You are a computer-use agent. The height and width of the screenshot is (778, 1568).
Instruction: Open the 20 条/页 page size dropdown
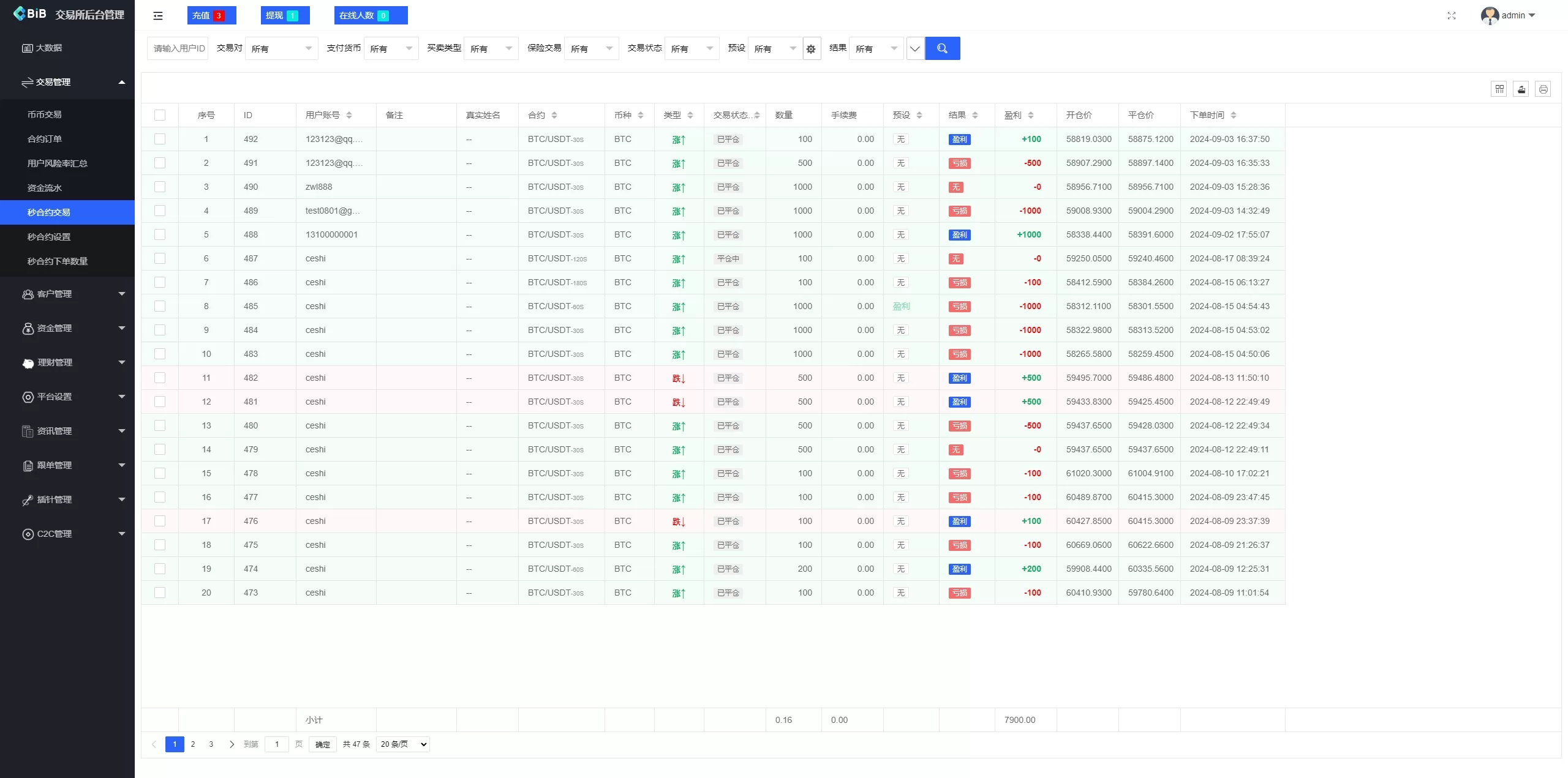click(403, 744)
